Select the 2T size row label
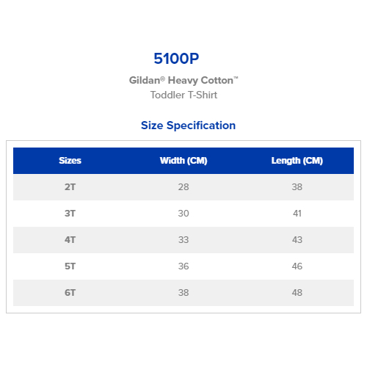The image size is (367, 367). (x=70, y=187)
